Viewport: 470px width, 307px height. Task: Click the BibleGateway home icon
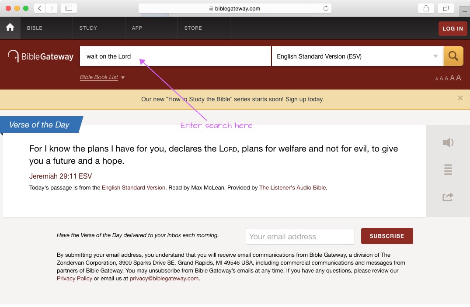click(x=10, y=28)
